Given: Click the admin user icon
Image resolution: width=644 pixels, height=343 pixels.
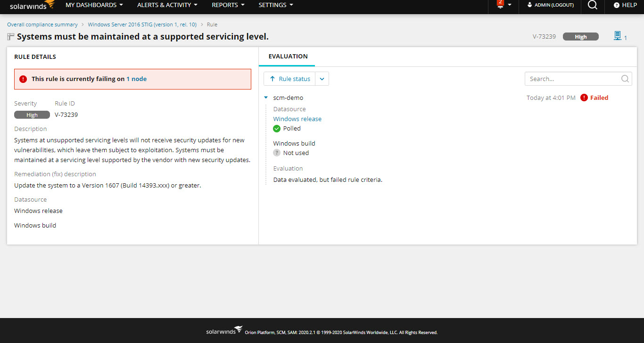Looking at the screenshot, I should 529,5.
